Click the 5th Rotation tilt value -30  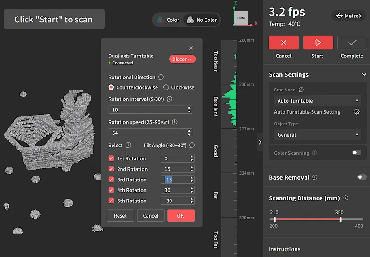click(168, 201)
